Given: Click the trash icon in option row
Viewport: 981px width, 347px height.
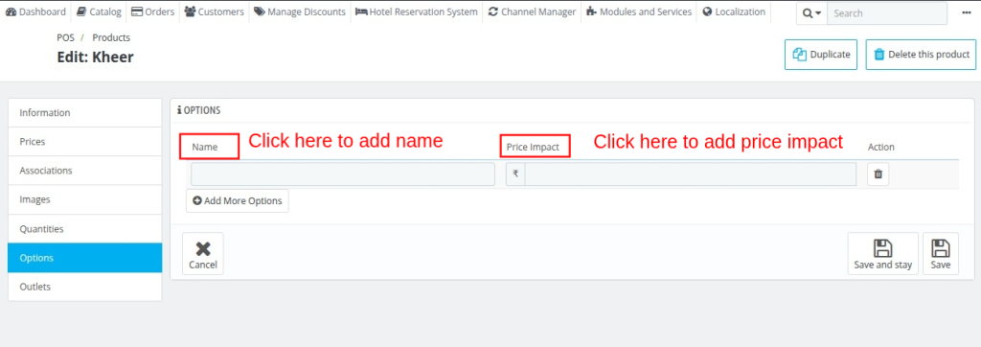Looking at the screenshot, I should (x=878, y=174).
